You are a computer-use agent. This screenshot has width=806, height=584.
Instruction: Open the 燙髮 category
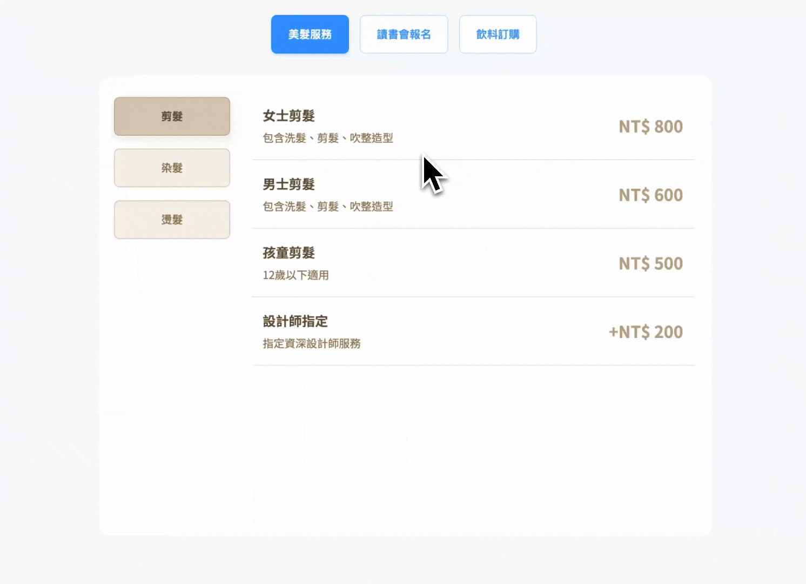click(172, 220)
